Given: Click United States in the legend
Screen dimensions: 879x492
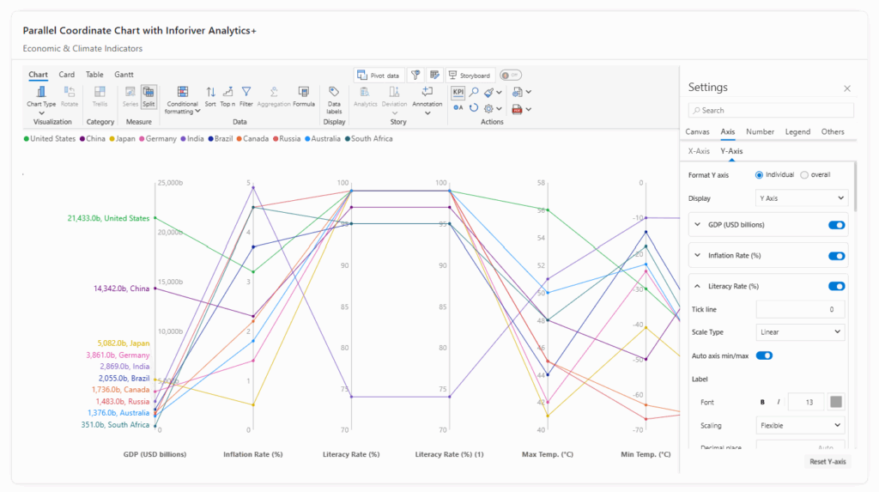Looking at the screenshot, I should [x=49, y=138].
